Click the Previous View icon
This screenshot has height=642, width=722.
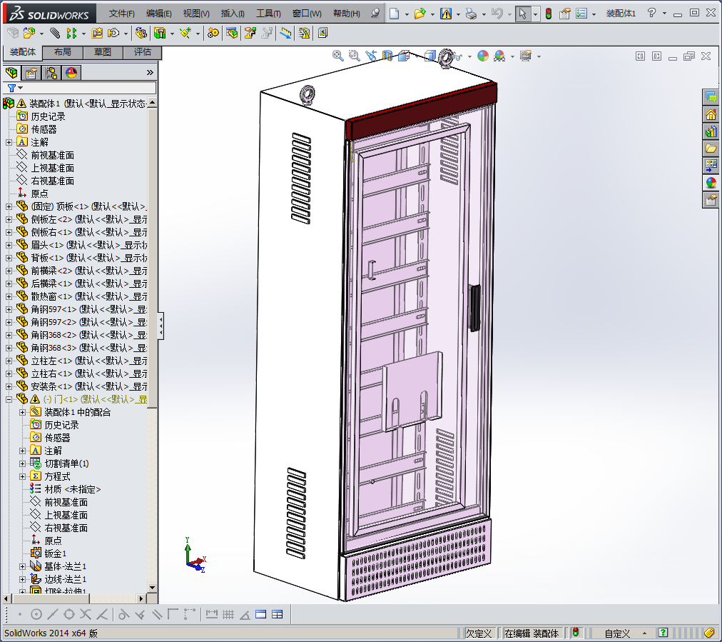point(371,56)
